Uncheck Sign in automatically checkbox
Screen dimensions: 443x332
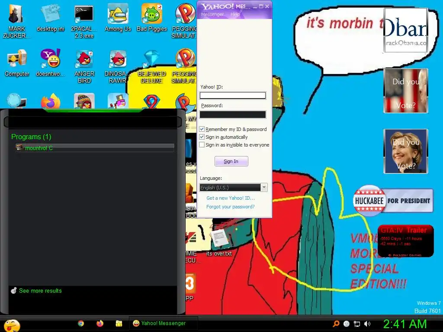tap(202, 137)
